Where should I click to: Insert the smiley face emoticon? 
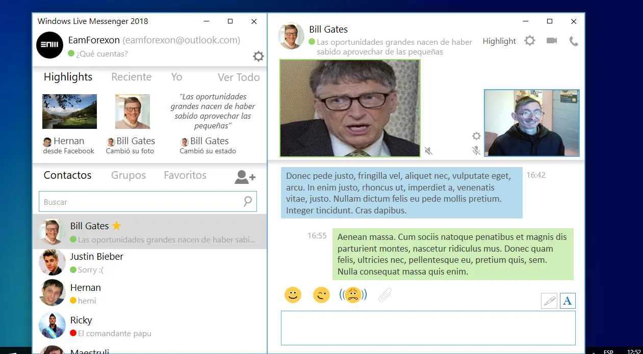293,295
